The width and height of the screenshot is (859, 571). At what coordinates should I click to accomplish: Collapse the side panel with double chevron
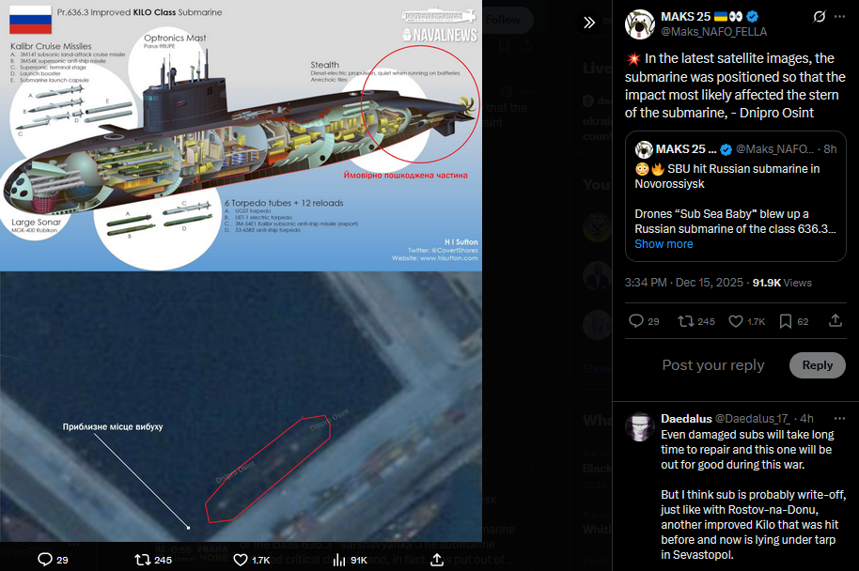point(589,23)
